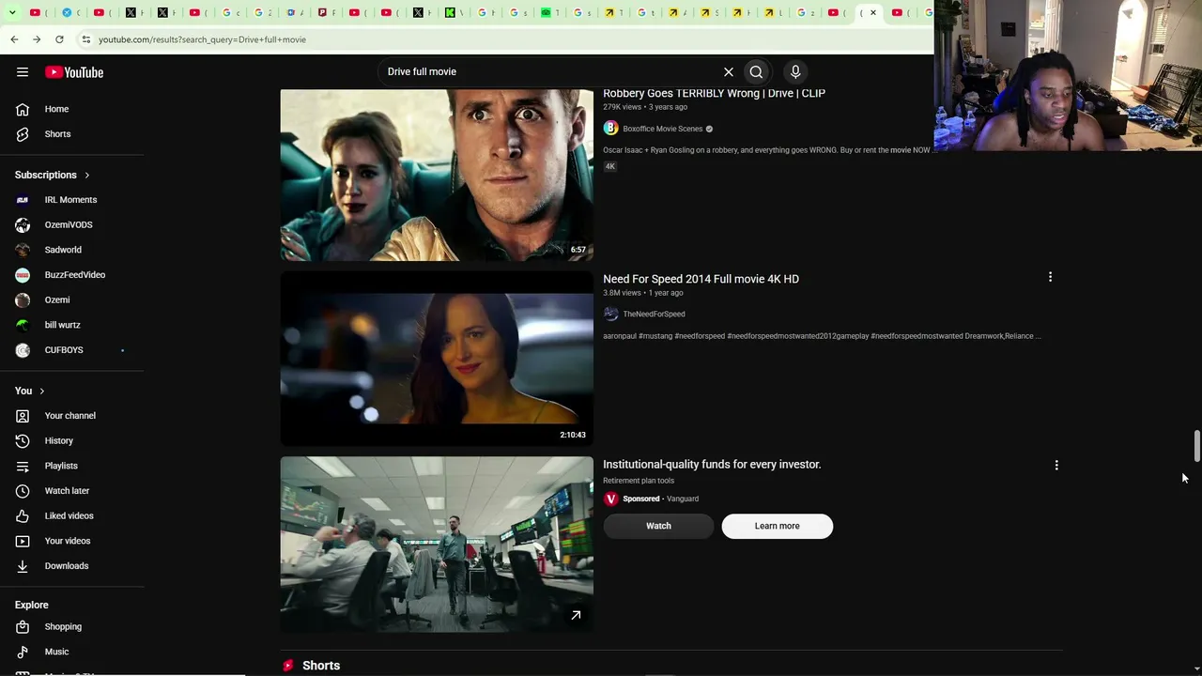This screenshot has height=676, width=1202.
Task: Click the Watch button on the Vanguard ad
Action: (x=658, y=526)
